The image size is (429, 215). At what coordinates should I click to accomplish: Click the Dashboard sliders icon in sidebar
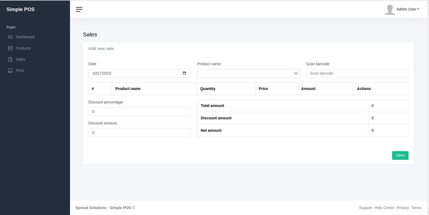10,37
